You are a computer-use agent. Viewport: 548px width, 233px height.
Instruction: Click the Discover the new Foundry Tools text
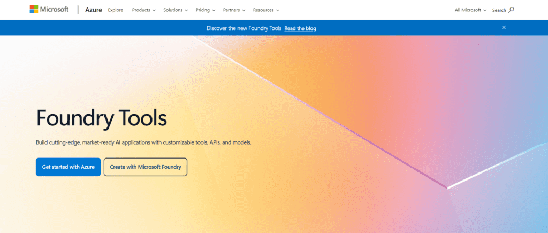pyautogui.click(x=244, y=28)
